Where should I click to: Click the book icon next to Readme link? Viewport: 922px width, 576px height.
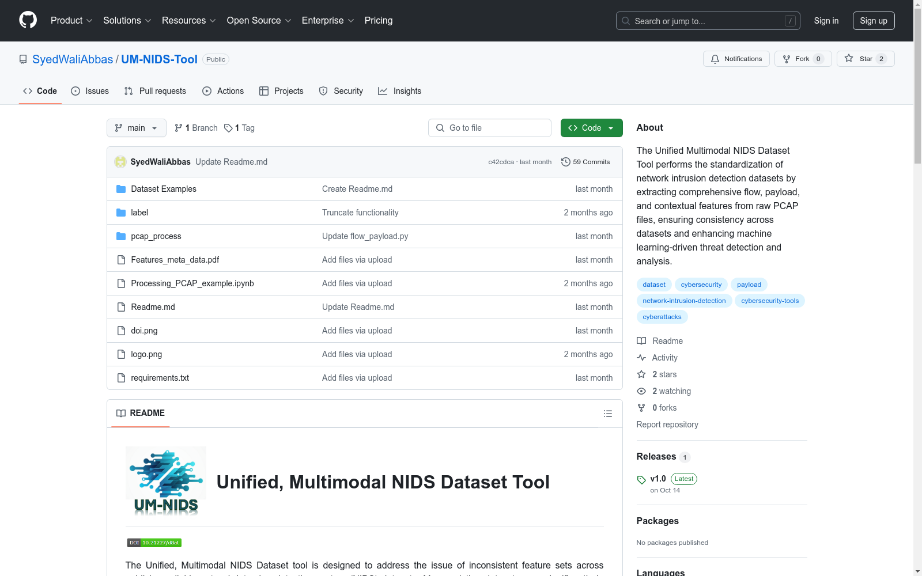tap(641, 341)
